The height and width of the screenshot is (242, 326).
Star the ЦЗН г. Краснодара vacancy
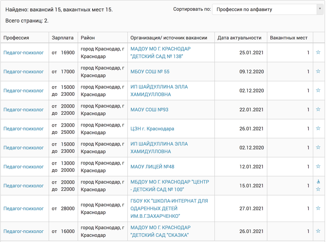tap(319, 129)
